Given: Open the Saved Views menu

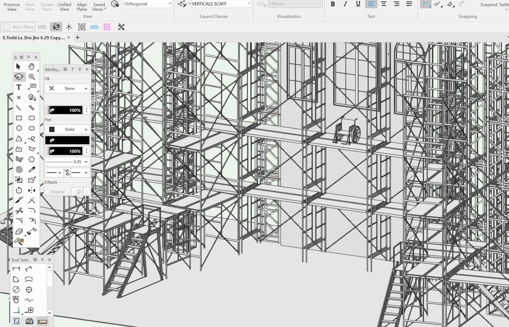Looking at the screenshot, I should (x=99, y=7).
